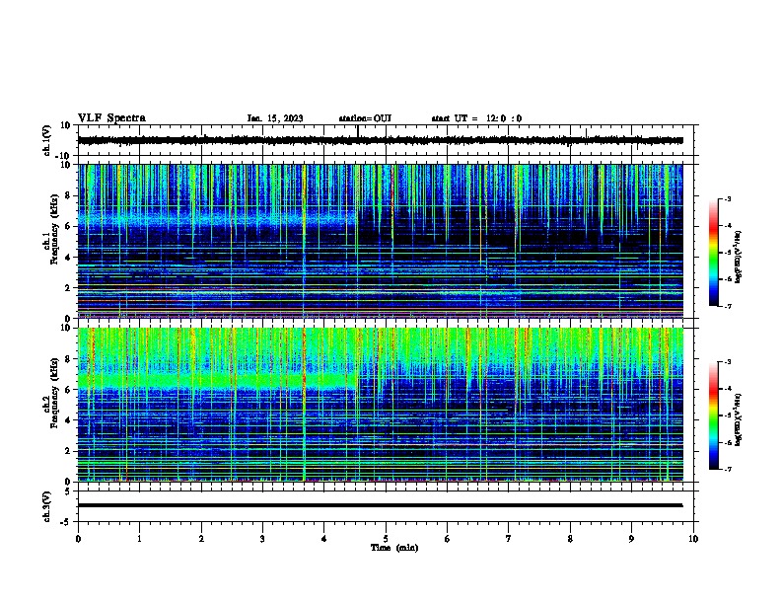
Task: Select the "Time (min)" x-axis label
Action: 394,548
